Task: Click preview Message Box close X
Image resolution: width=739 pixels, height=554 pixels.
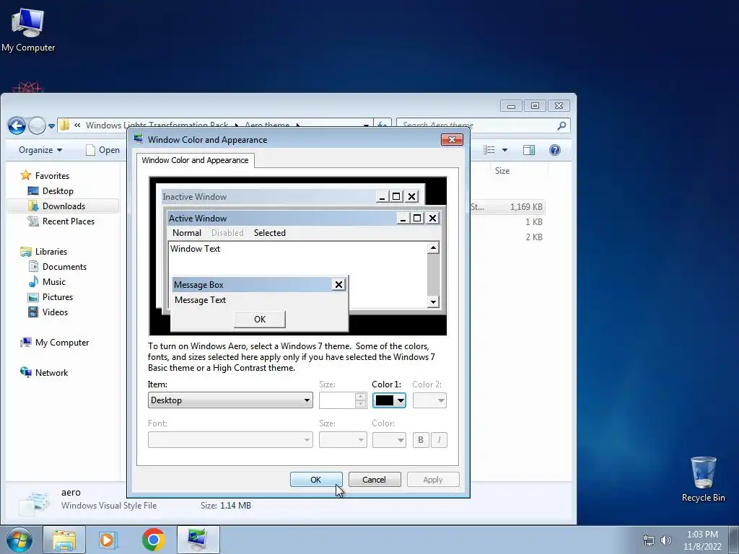Action: click(x=338, y=284)
